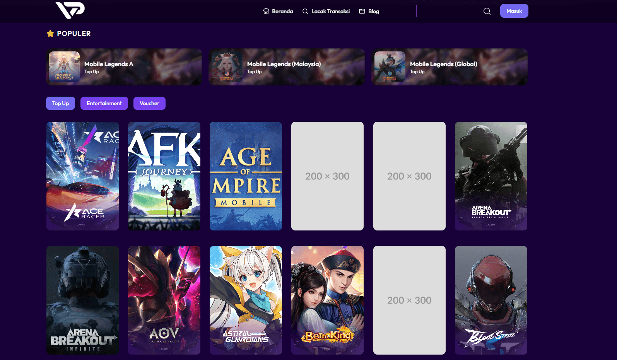Image resolution: width=617 pixels, height=360 pixels.
Task: Visit the Blog link
Action: click(369, 11)
